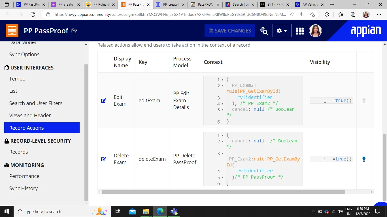Click the edit icon for Delete Exam row
The width and height of the screenshot is (387, 217).
point(104,159)
